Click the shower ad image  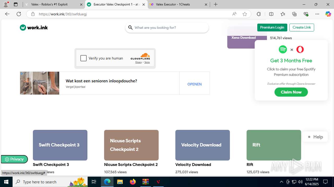click(40, 83)
